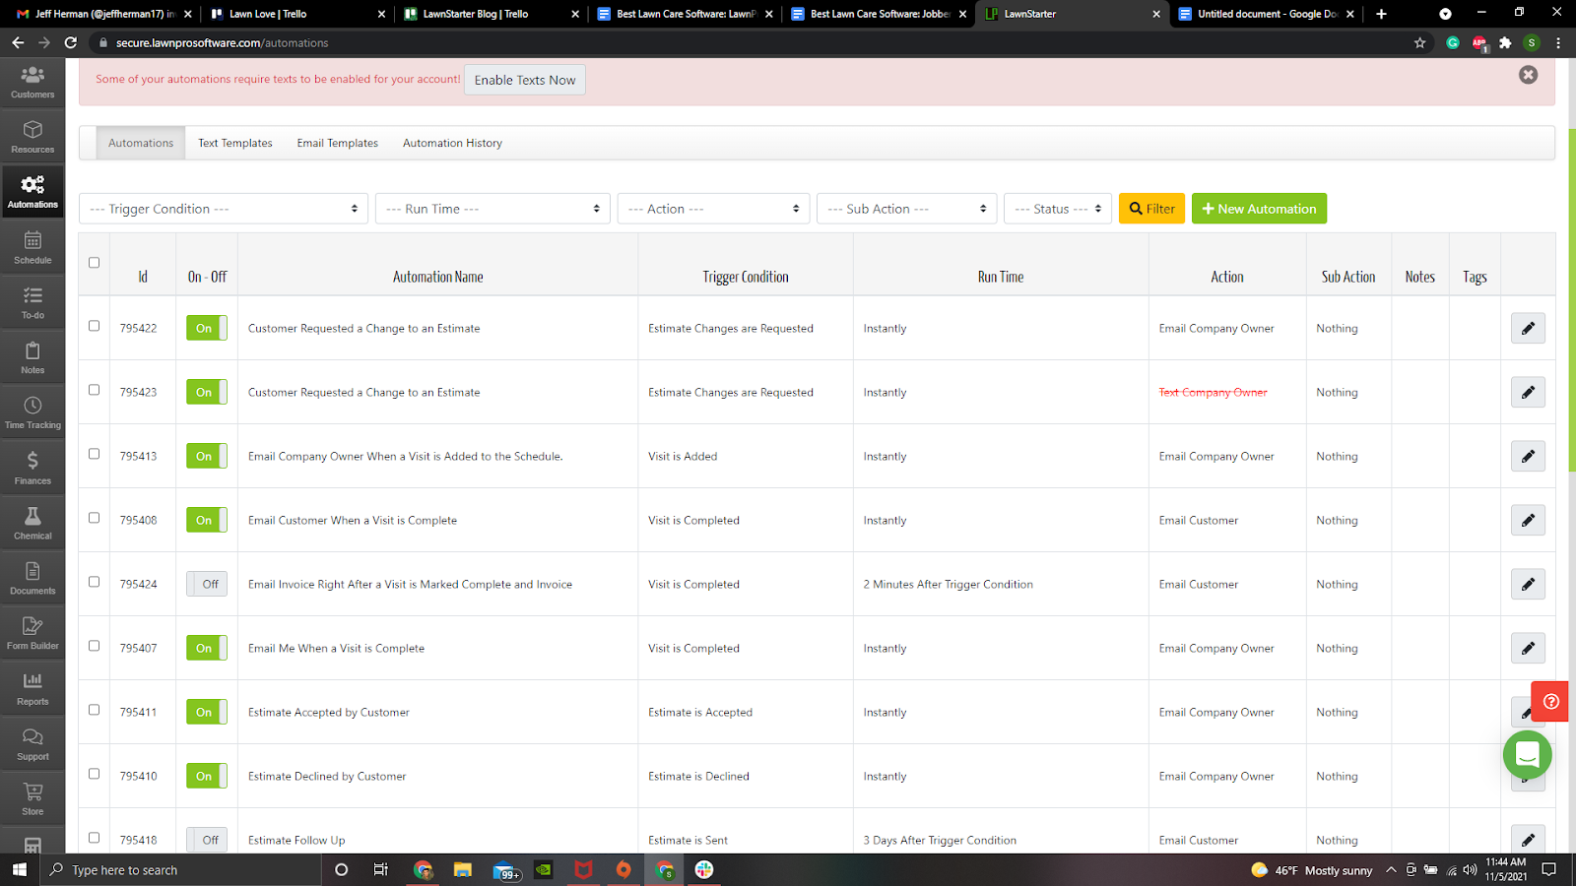Click the New Automation button
This screenshot has height=886, width=1576.
(1259, 208)
